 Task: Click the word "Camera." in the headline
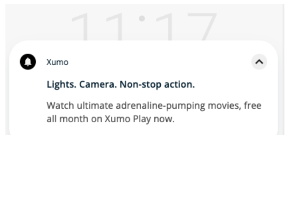pyautogui.click(x=95, y=85)
